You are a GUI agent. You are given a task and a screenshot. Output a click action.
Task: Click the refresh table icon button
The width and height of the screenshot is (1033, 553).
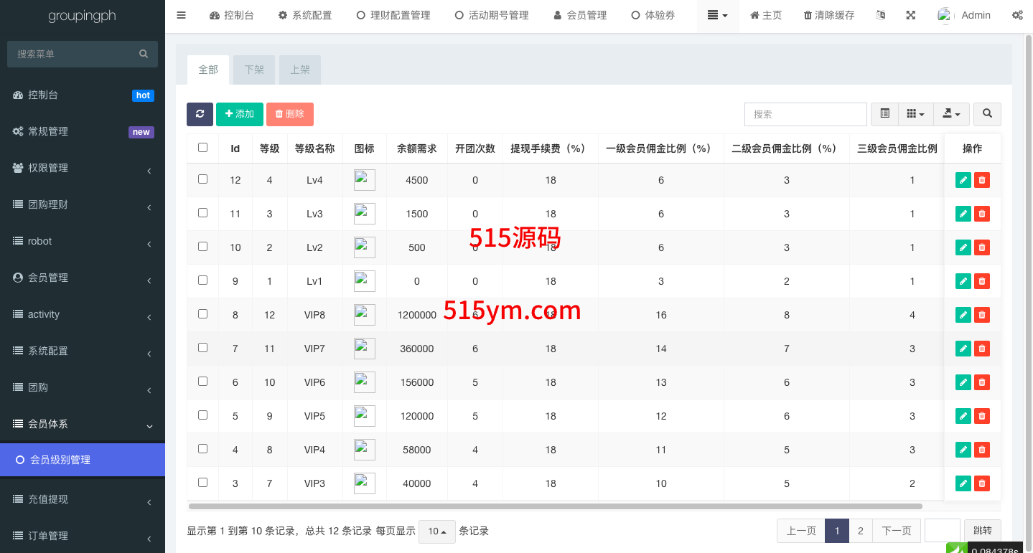click(x=200, y=114)
